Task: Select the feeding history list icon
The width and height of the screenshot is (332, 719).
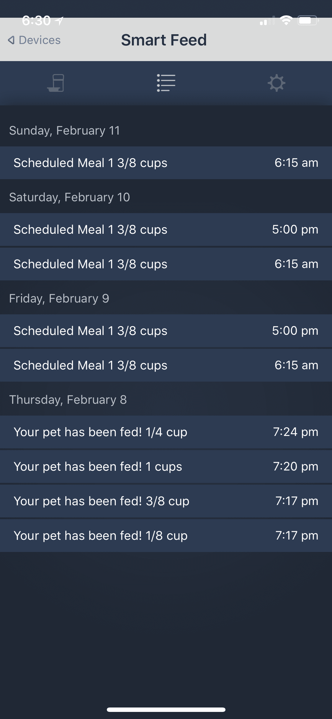Action: pyautogui.click(x=166, y=83)
